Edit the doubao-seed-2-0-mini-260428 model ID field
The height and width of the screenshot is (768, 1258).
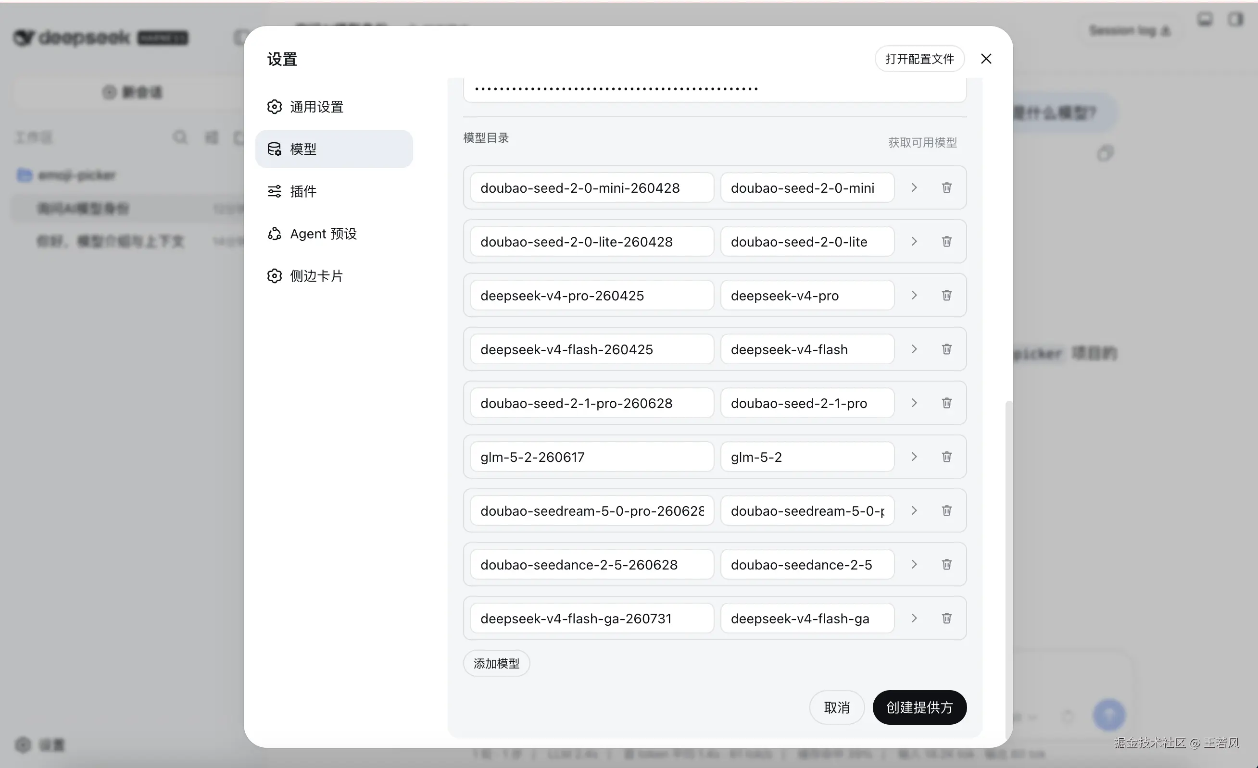(x=591, y=188)
